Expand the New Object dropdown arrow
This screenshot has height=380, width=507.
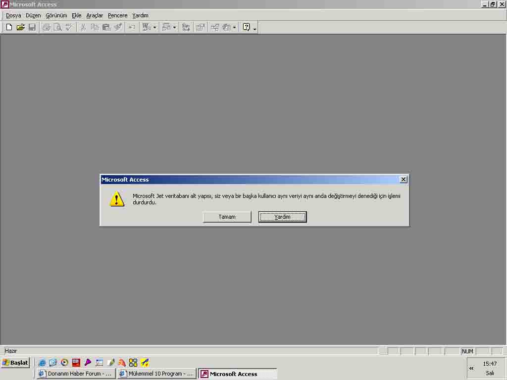[234, 28]
